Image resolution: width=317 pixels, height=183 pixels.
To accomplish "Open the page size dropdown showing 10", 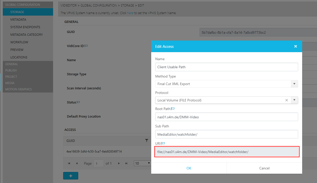I will click(142, 163).
